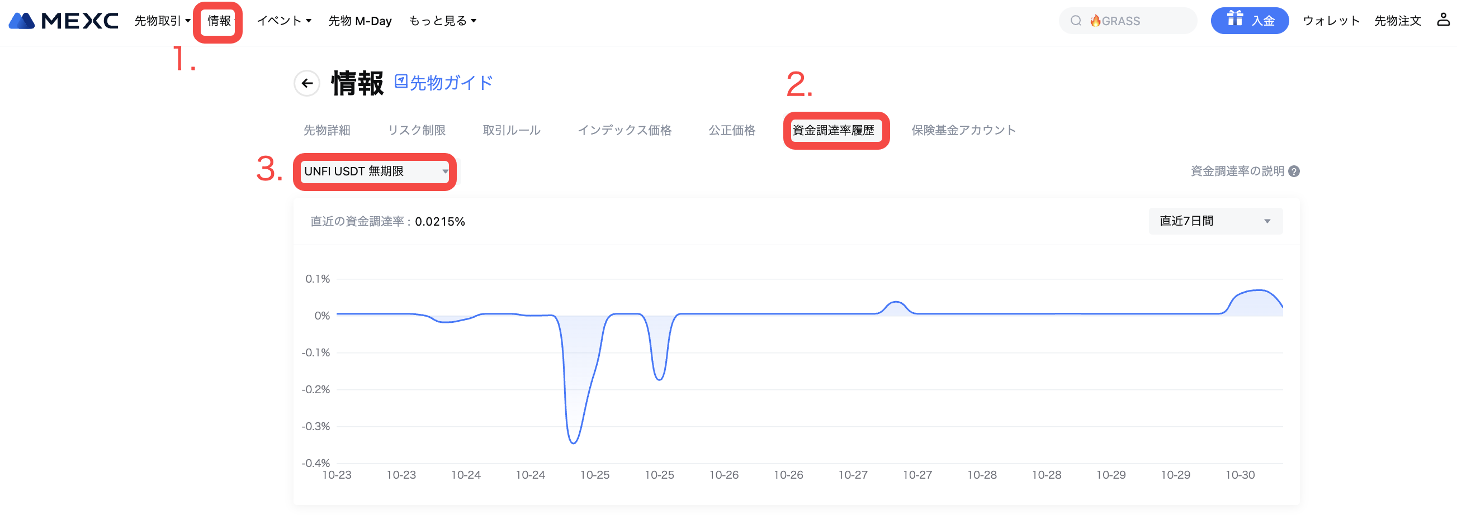Expand the イベント menu
1457x515 pixels.
pyautogui.click(x=284, y=21)
